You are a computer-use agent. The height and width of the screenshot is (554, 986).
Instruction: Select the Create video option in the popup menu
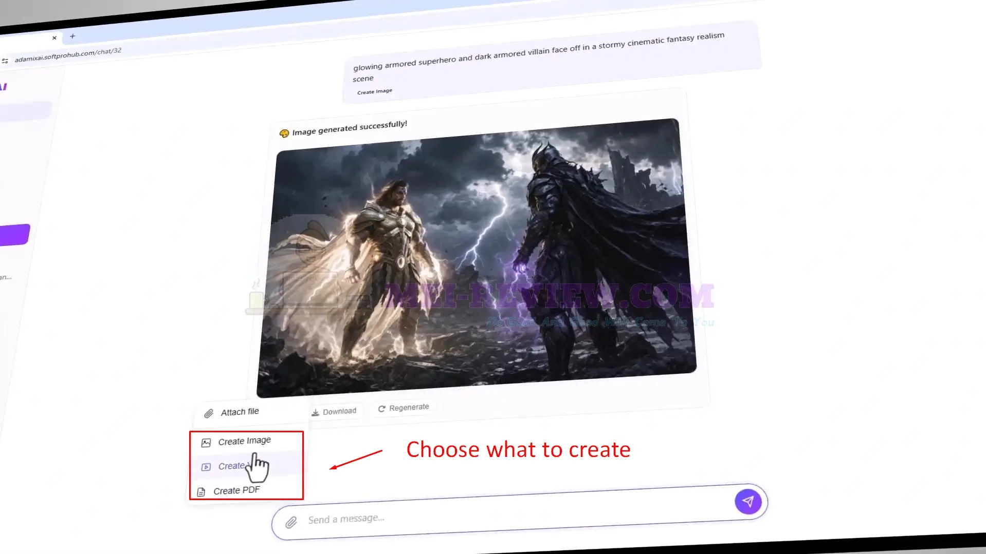pos(247,466)
